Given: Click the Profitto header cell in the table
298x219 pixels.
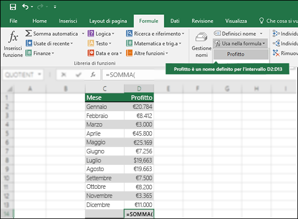Looking at the screenshot, I should (139, 98).
